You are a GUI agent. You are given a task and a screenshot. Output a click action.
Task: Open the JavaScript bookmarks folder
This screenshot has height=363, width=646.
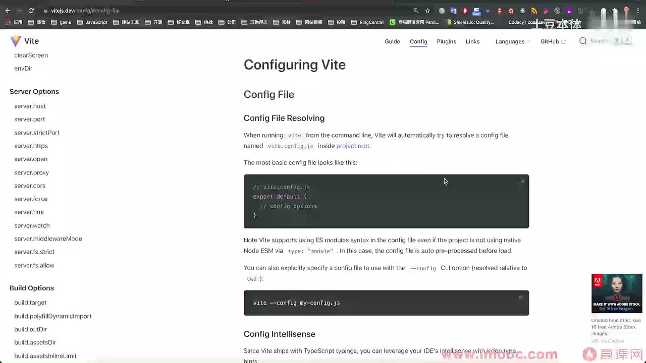92,22
